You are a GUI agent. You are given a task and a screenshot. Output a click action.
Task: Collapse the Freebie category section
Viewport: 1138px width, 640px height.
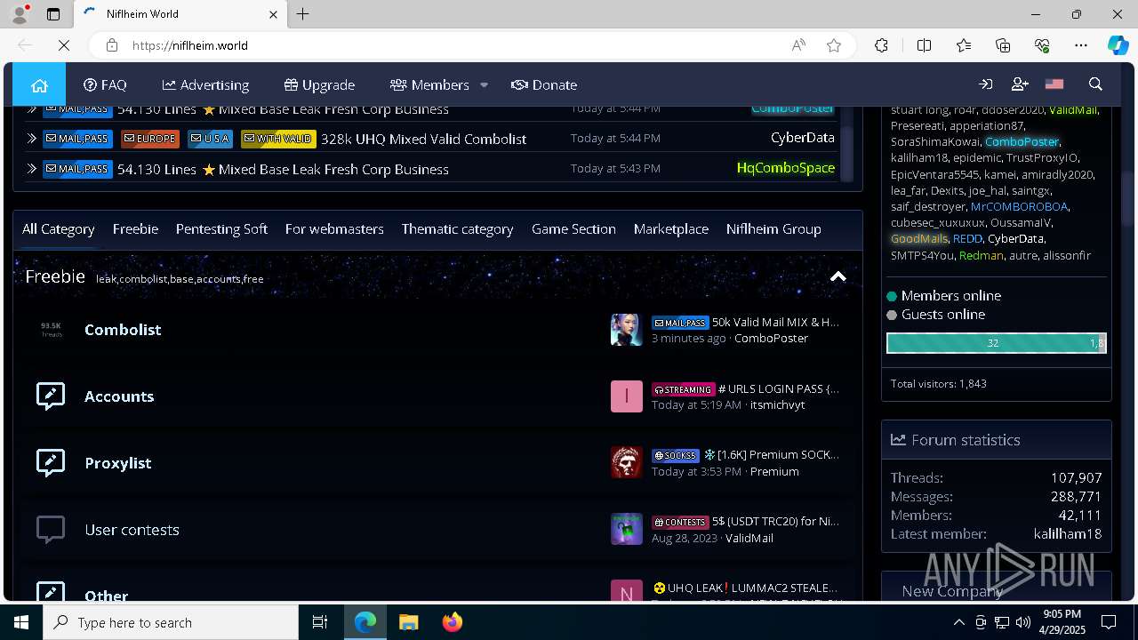coord(837,276)
